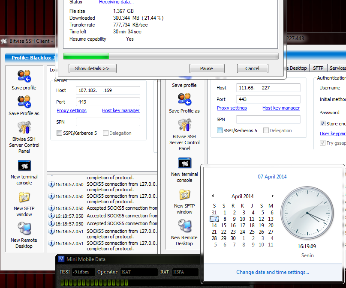The image size is (346, 288).
Task: Click the Save profile icon
Action: (x=24, y=78)
